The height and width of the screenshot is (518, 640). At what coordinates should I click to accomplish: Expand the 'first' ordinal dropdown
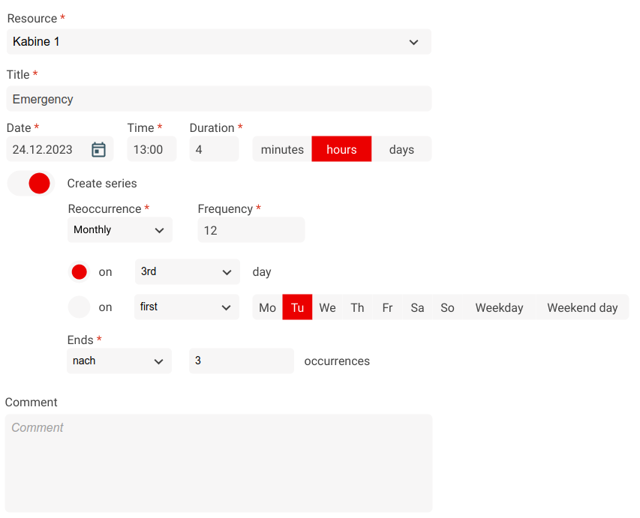(187, 307)
